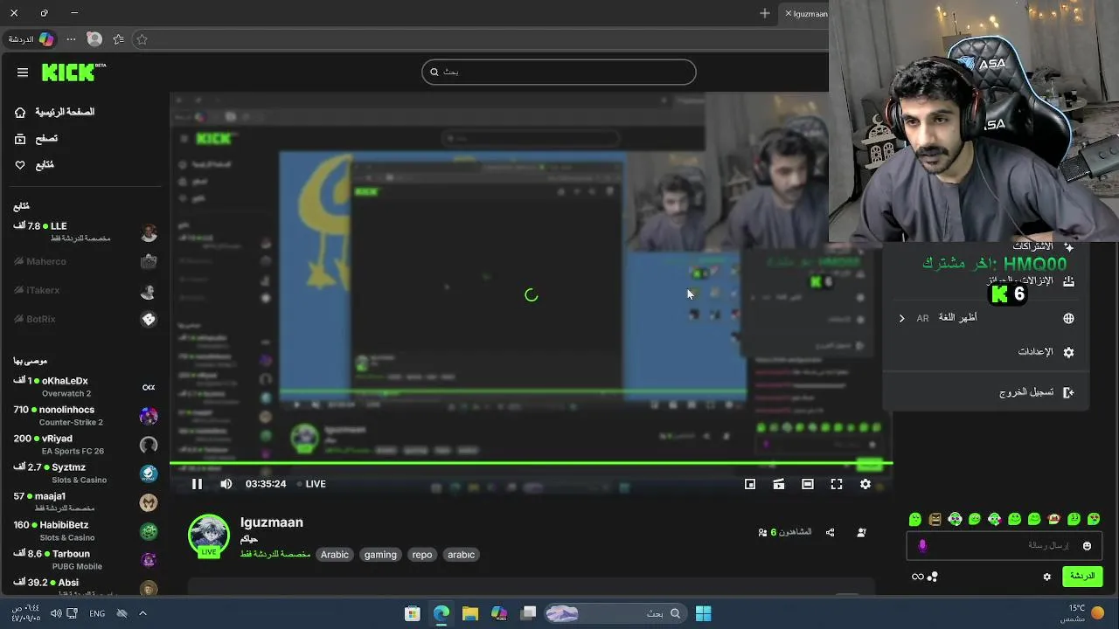This screenshot has width=1119, height=629.
Task: Share the stream via share icon
Action: click(831, 533)
